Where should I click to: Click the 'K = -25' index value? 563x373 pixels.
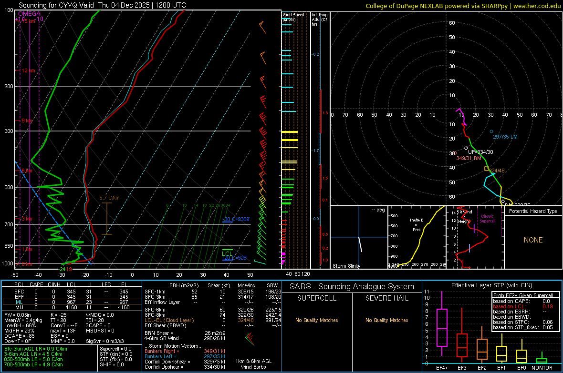[59, 315]
